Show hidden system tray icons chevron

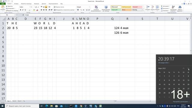(157, 106)
